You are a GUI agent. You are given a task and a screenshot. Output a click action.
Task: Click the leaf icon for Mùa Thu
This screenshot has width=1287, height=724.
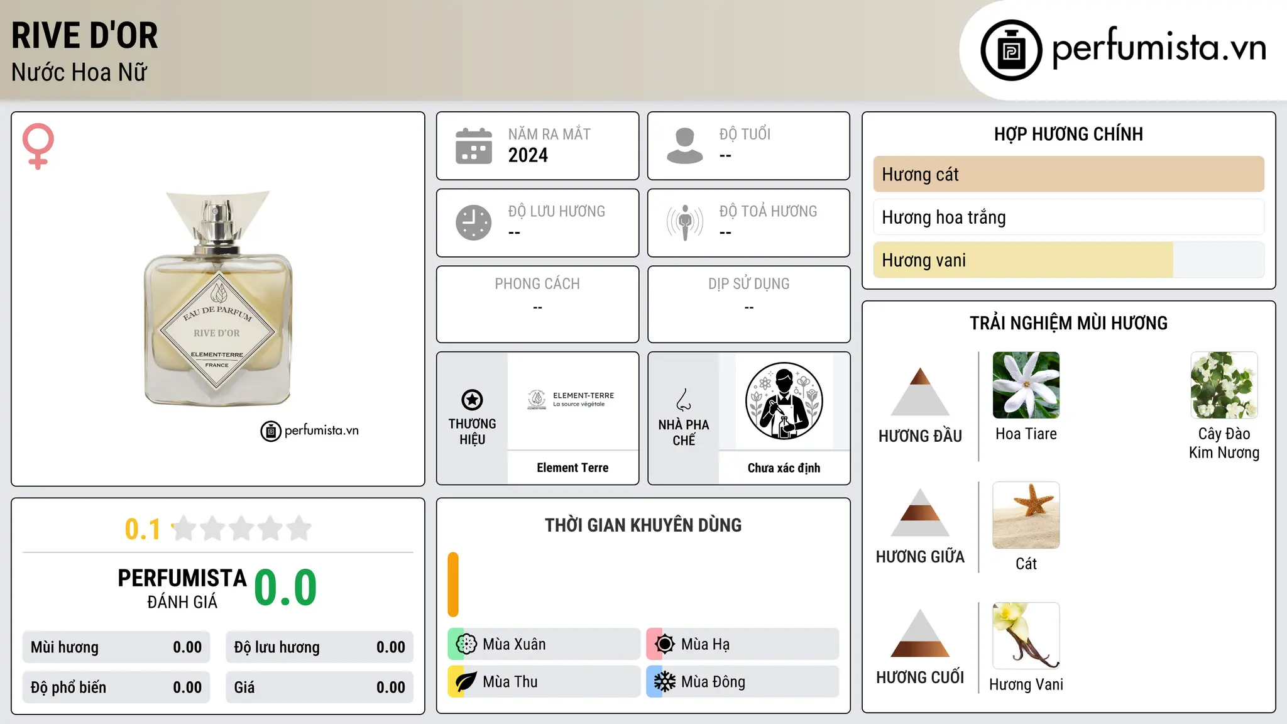pos(466,682)
